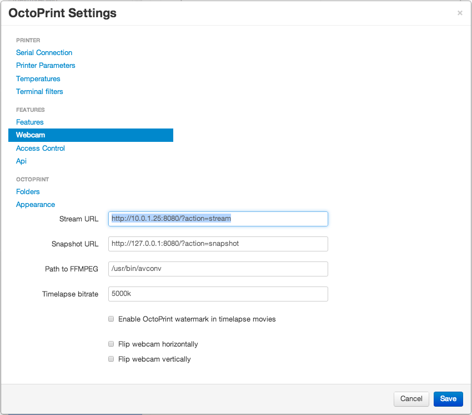Open Serial Connection settings
The height and width of the screenshot is (415, 472).
click(x=44, y=52)
